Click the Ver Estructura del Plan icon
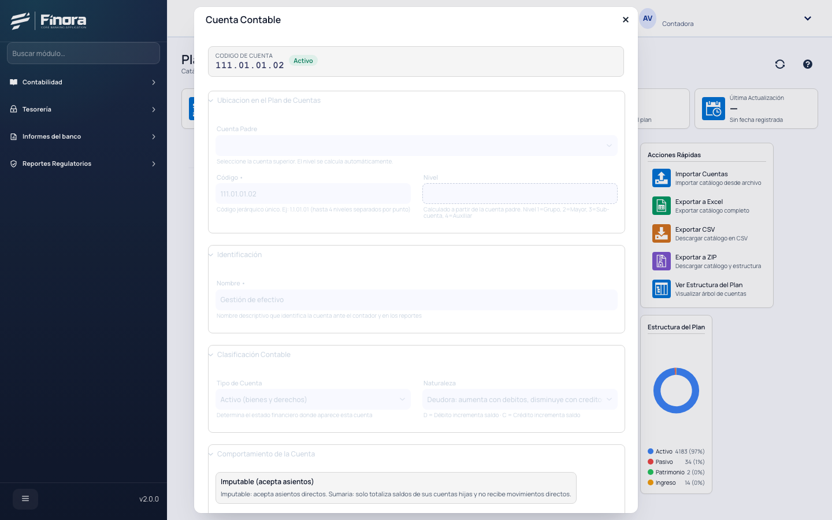 click(662, 289)
